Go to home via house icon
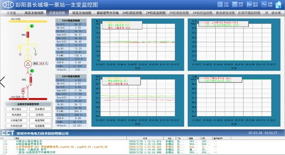Image resolution: width=285 pixels, height=155 pixels. pyautogui.click(x=278, y=4)
